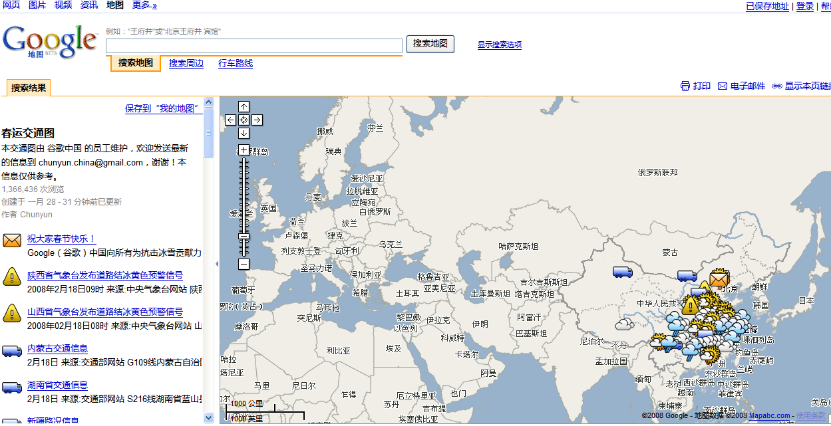
Task: Click the 搜索地图 search button
Action: [x=430, y=44]
